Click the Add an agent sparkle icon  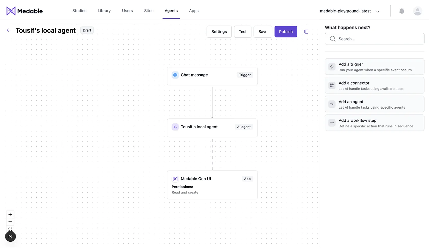click(x=332, y=104)
